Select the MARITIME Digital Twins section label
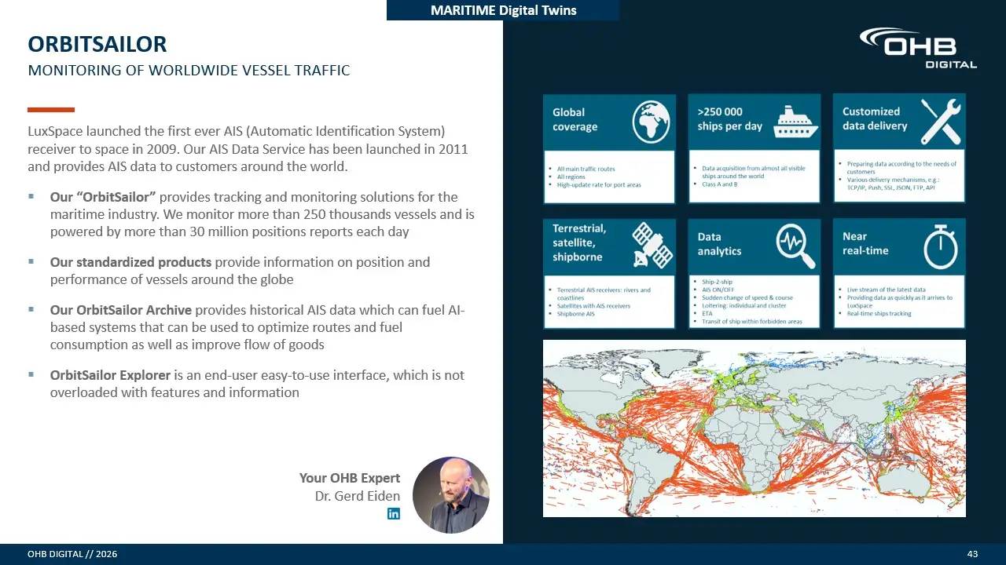The width and height of the screenshot is (1006, 565). [x=504, y=10]
